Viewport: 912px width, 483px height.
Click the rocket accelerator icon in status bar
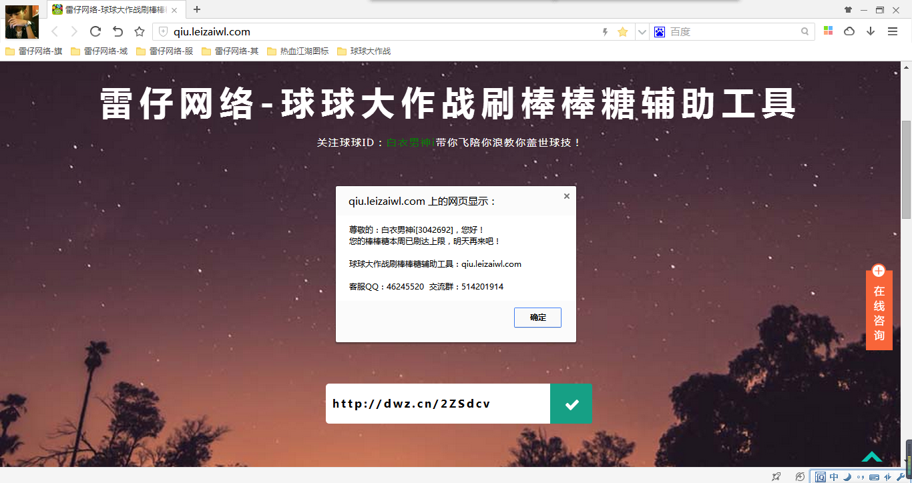(776, 476)
